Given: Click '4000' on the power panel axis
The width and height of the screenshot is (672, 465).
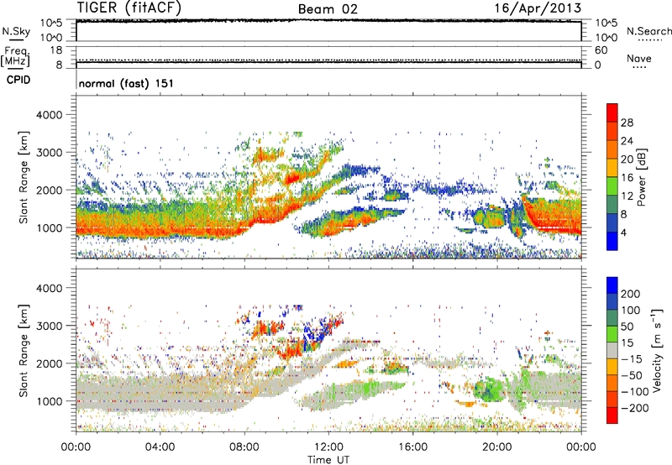Looking at the screenshot, I should tap(50, 115).
